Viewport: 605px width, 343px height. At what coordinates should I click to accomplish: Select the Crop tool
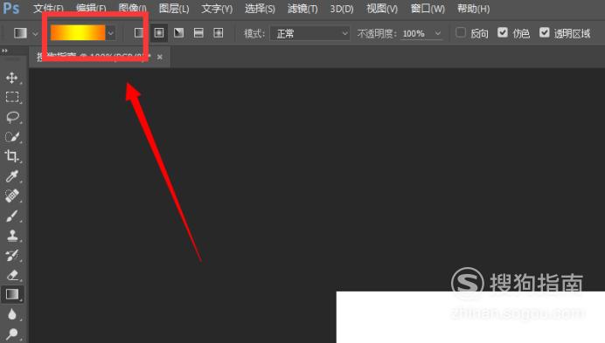(12, 156)
